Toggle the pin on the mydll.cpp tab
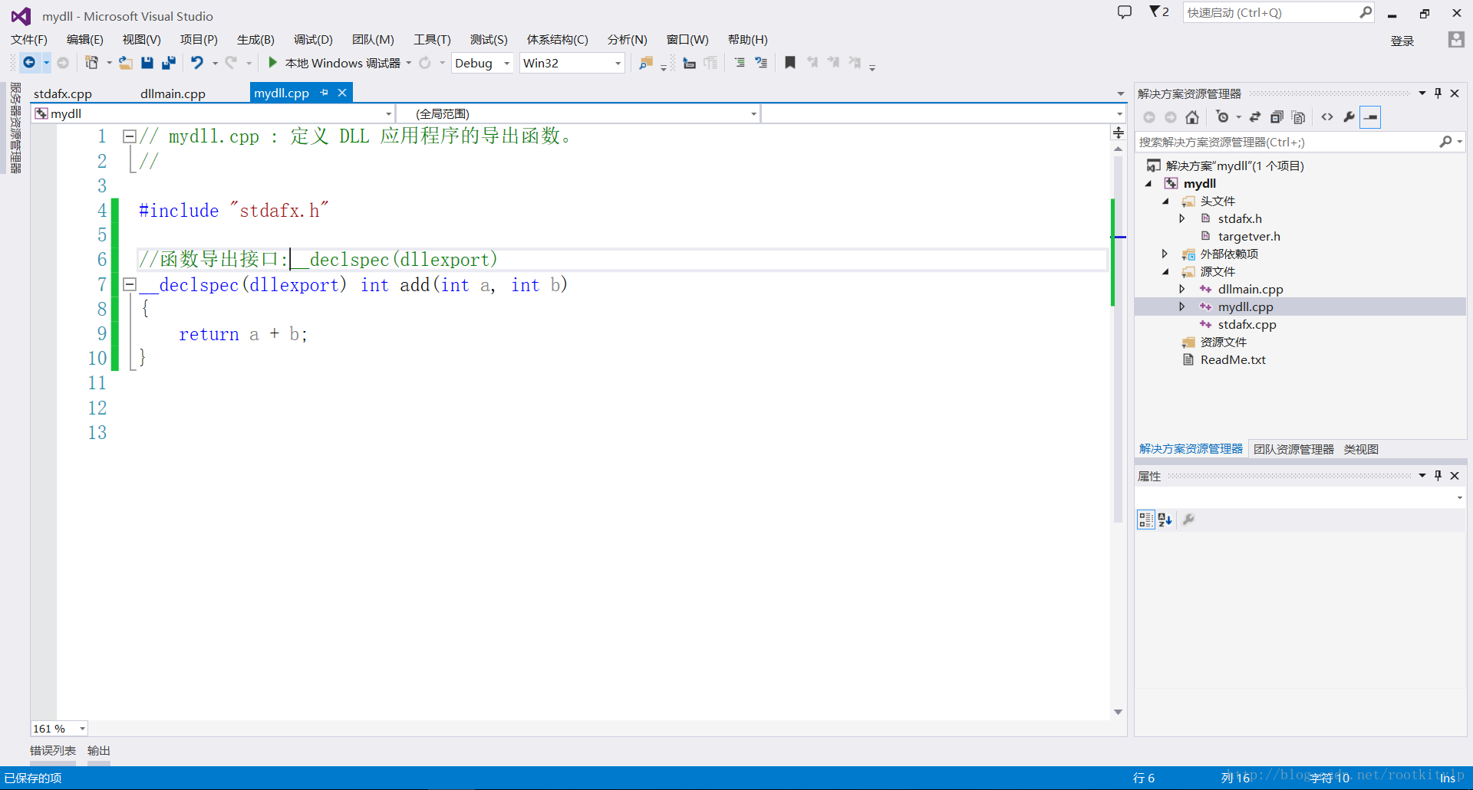Image resolution: width=1473 pixels, height=790 pixels. [x=325, y=93]
